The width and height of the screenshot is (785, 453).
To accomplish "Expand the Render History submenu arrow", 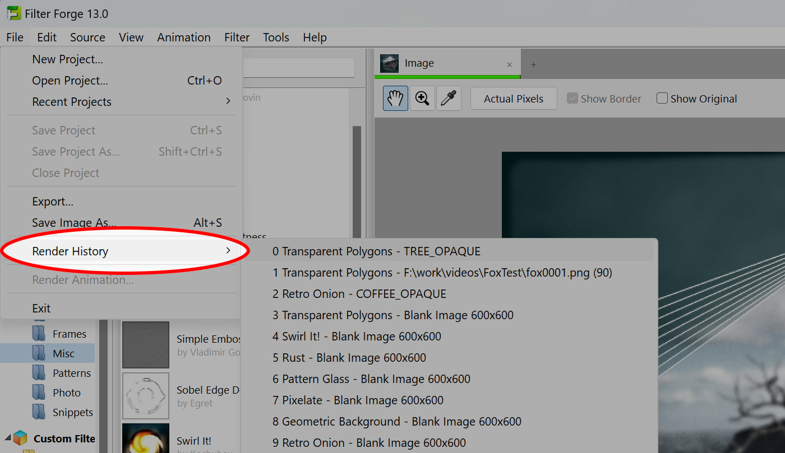I will pyautogui.click(x=228, y=250).
